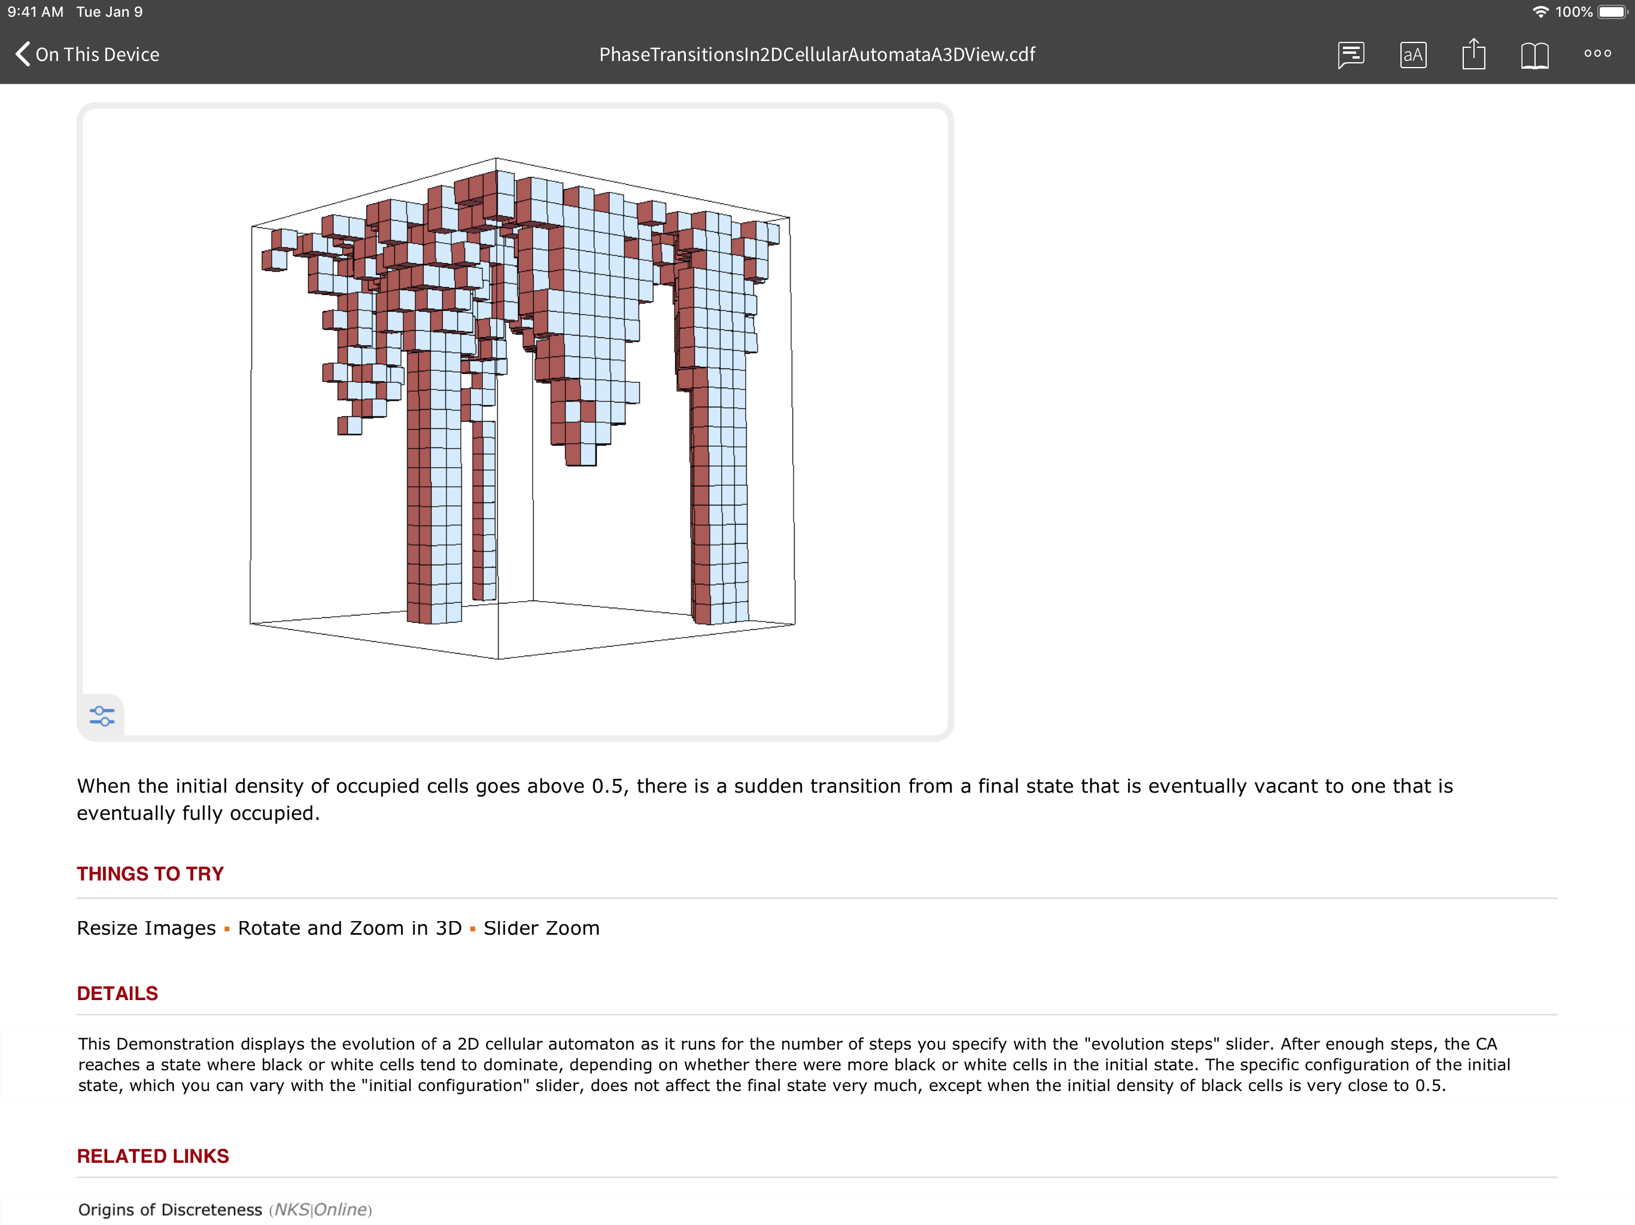Open Origins of Discreteness link
The height and width of the screenshot is (1225, 1635).
pos(170,1209)
